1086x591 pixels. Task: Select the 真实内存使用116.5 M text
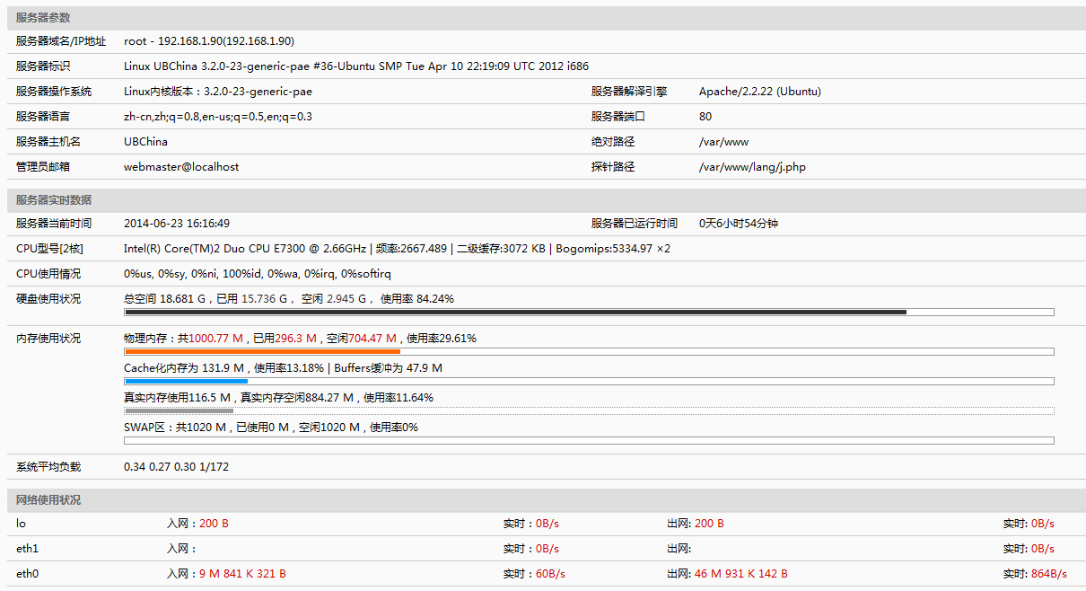pos(278,398)
